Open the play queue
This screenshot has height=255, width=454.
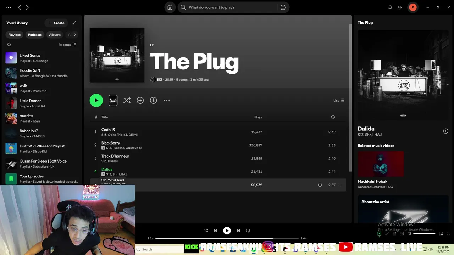pos(394,233)
